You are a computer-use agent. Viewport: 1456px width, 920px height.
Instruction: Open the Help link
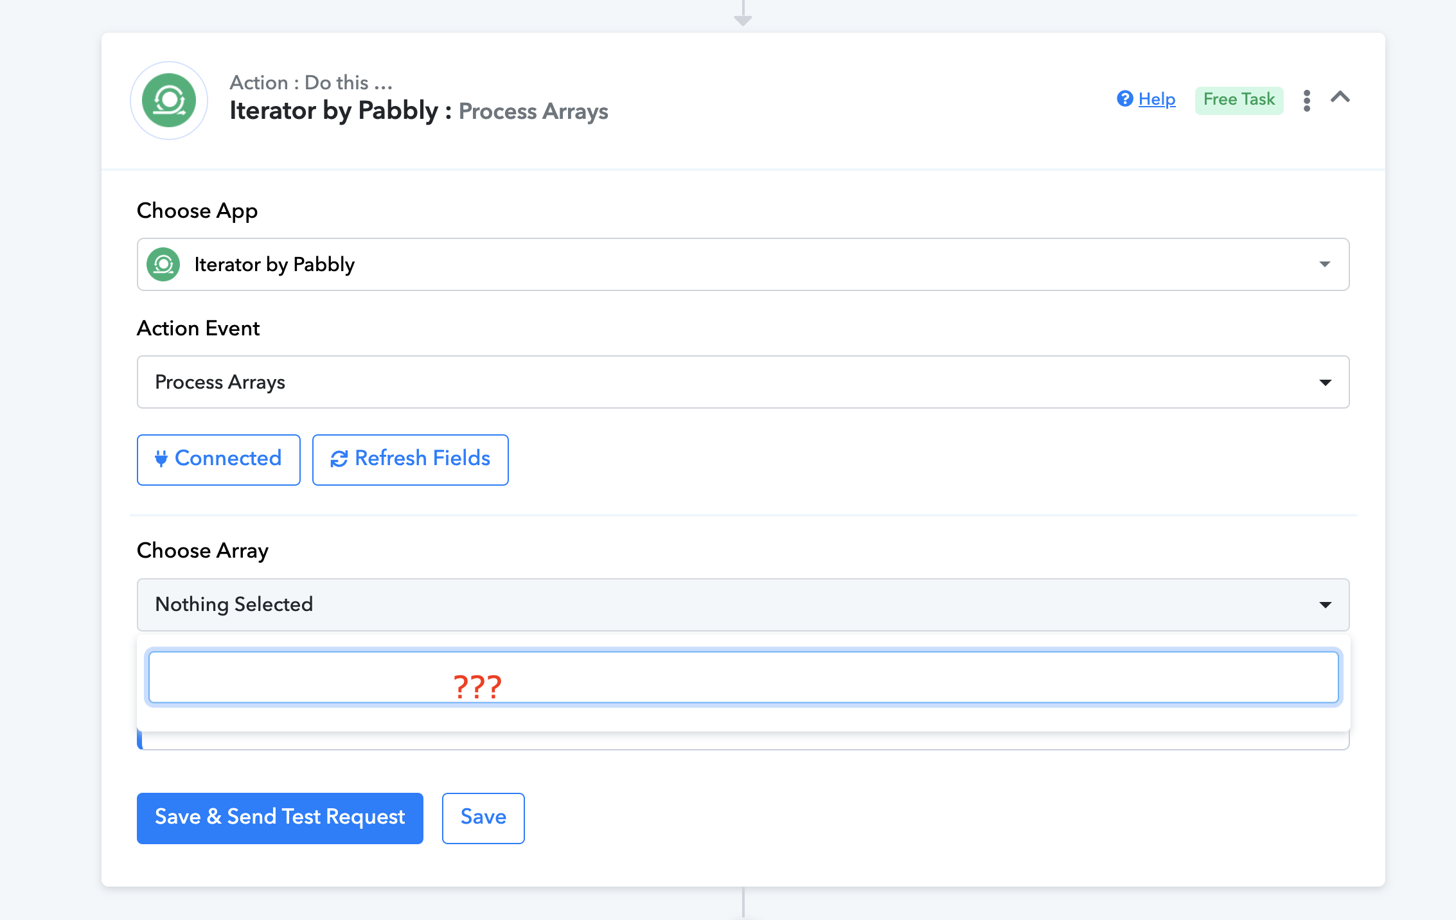click(1157, 99)
